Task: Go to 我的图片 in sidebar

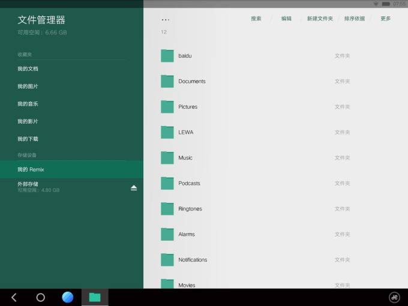Action: pos(28,86)
